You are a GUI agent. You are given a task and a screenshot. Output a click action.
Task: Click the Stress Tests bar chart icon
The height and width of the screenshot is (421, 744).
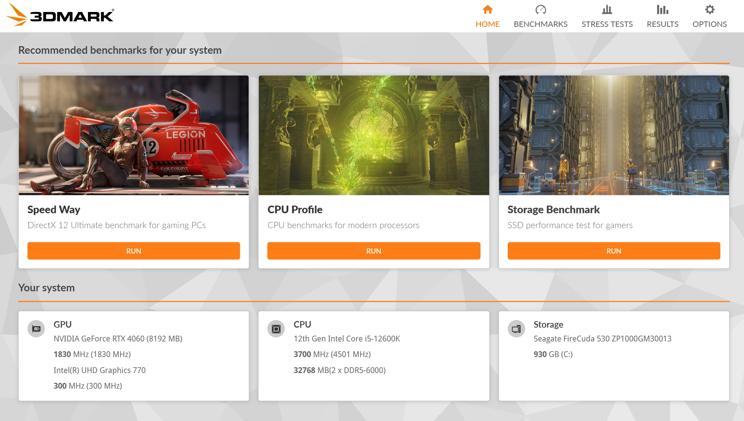pos(607,9)
